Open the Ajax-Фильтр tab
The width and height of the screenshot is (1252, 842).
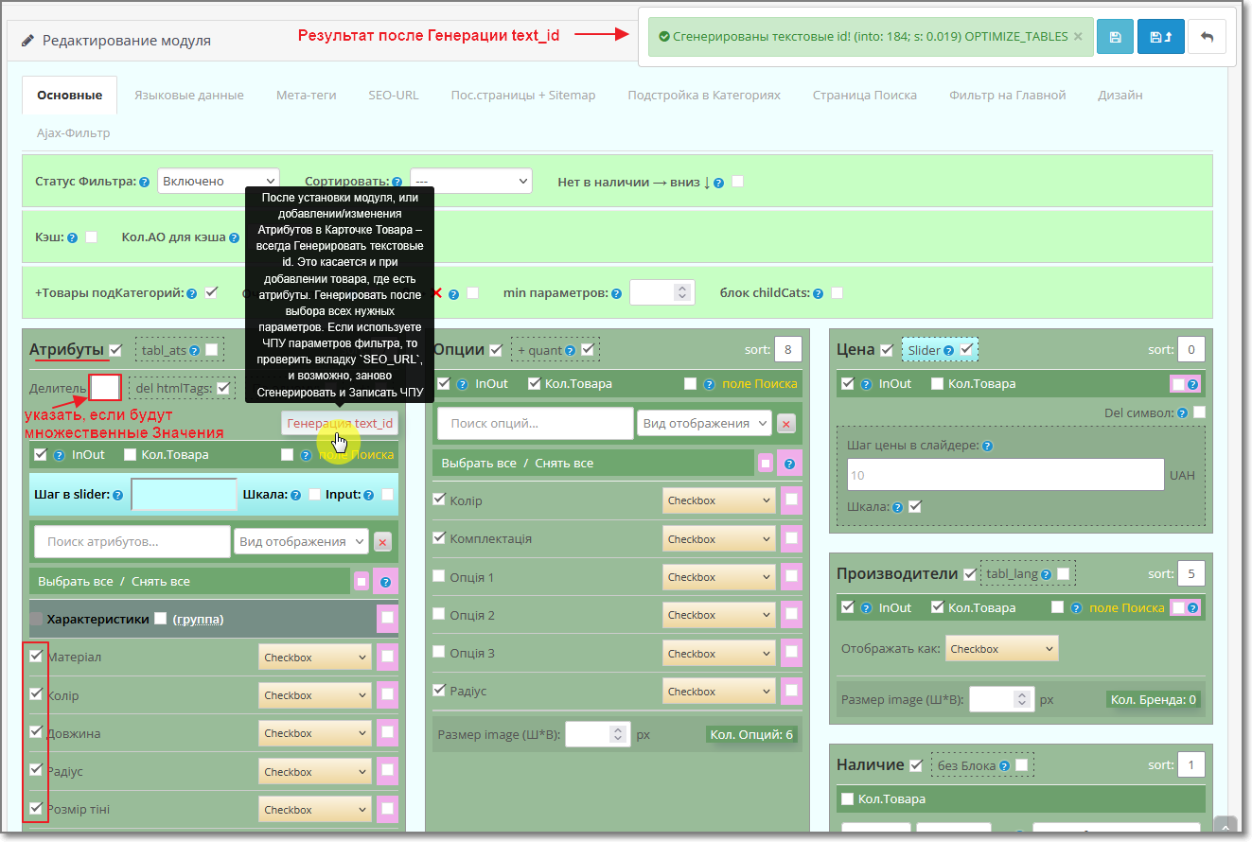pyautogui.click(x=74, y=133)
